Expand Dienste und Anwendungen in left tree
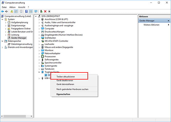This screenshot has height=122, width=171. (x=3, y=47)
